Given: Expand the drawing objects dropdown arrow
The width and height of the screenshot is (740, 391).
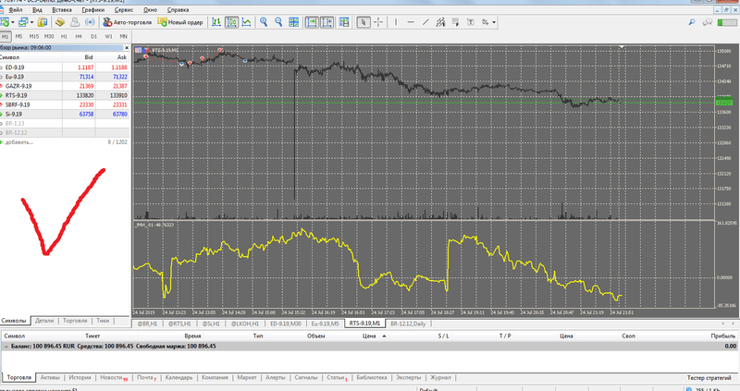Looking at the screenshot, I should pos(494,22).
